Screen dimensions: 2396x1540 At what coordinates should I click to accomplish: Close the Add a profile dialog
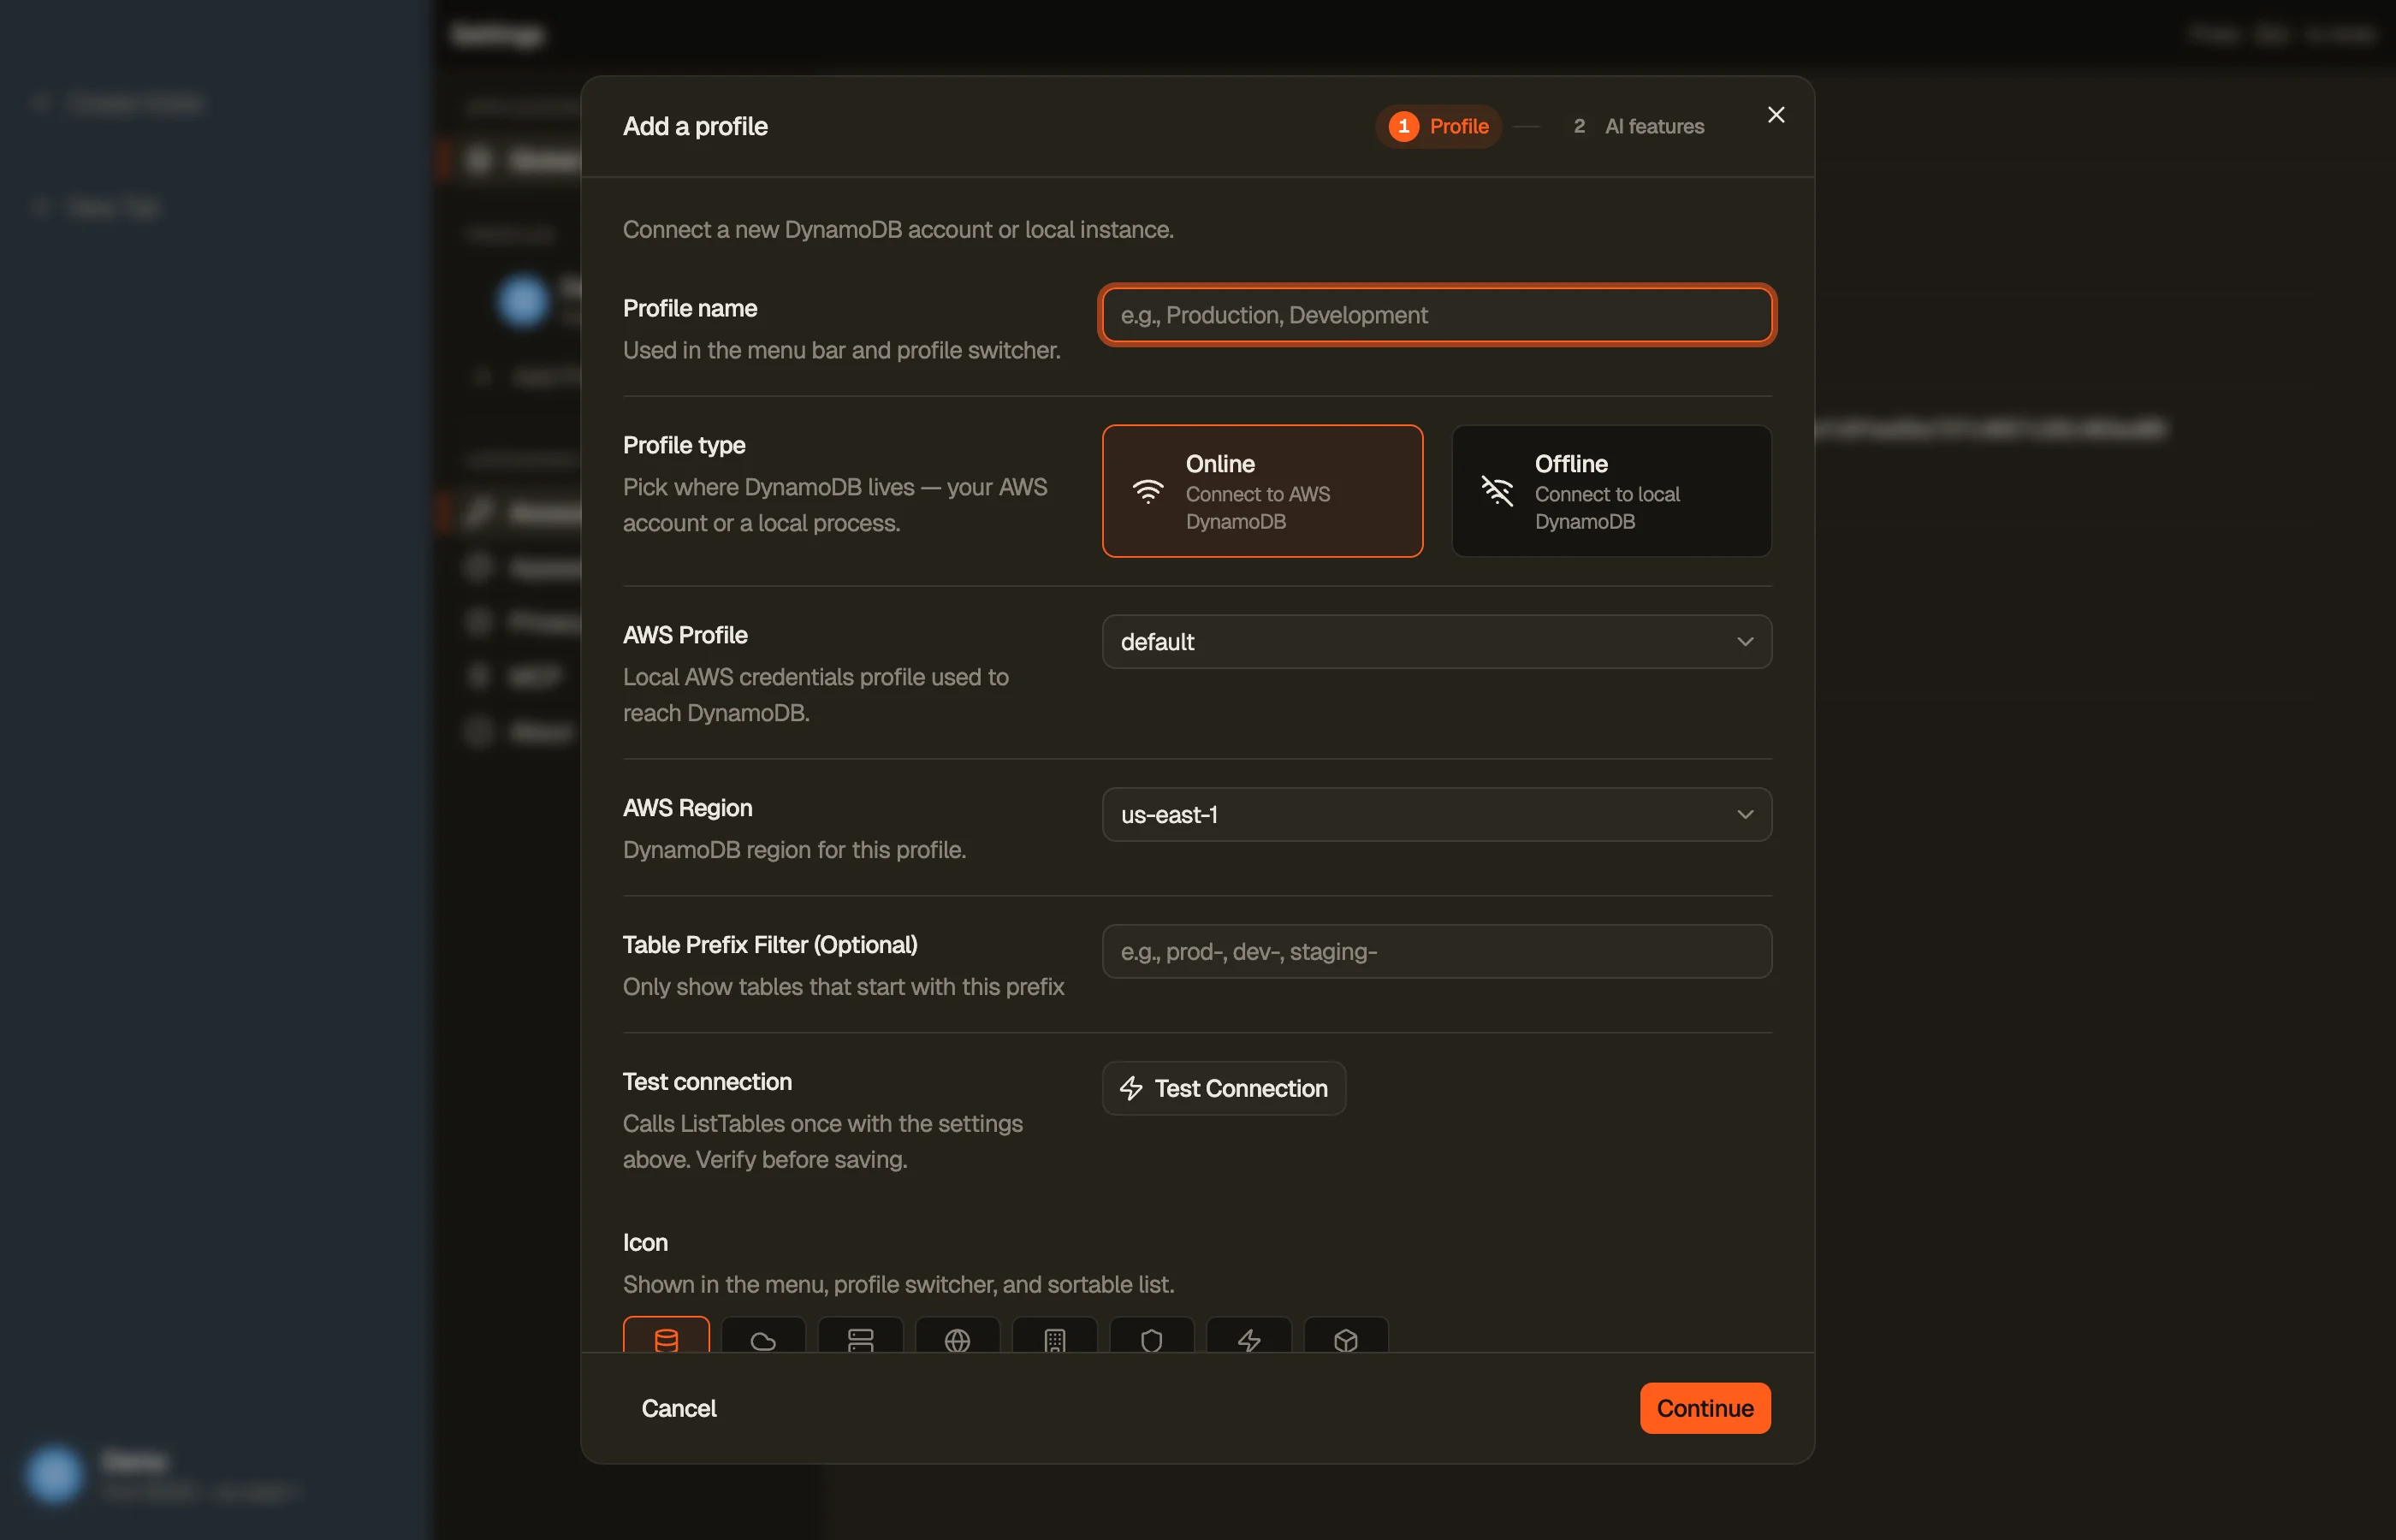coord(1775,115)
